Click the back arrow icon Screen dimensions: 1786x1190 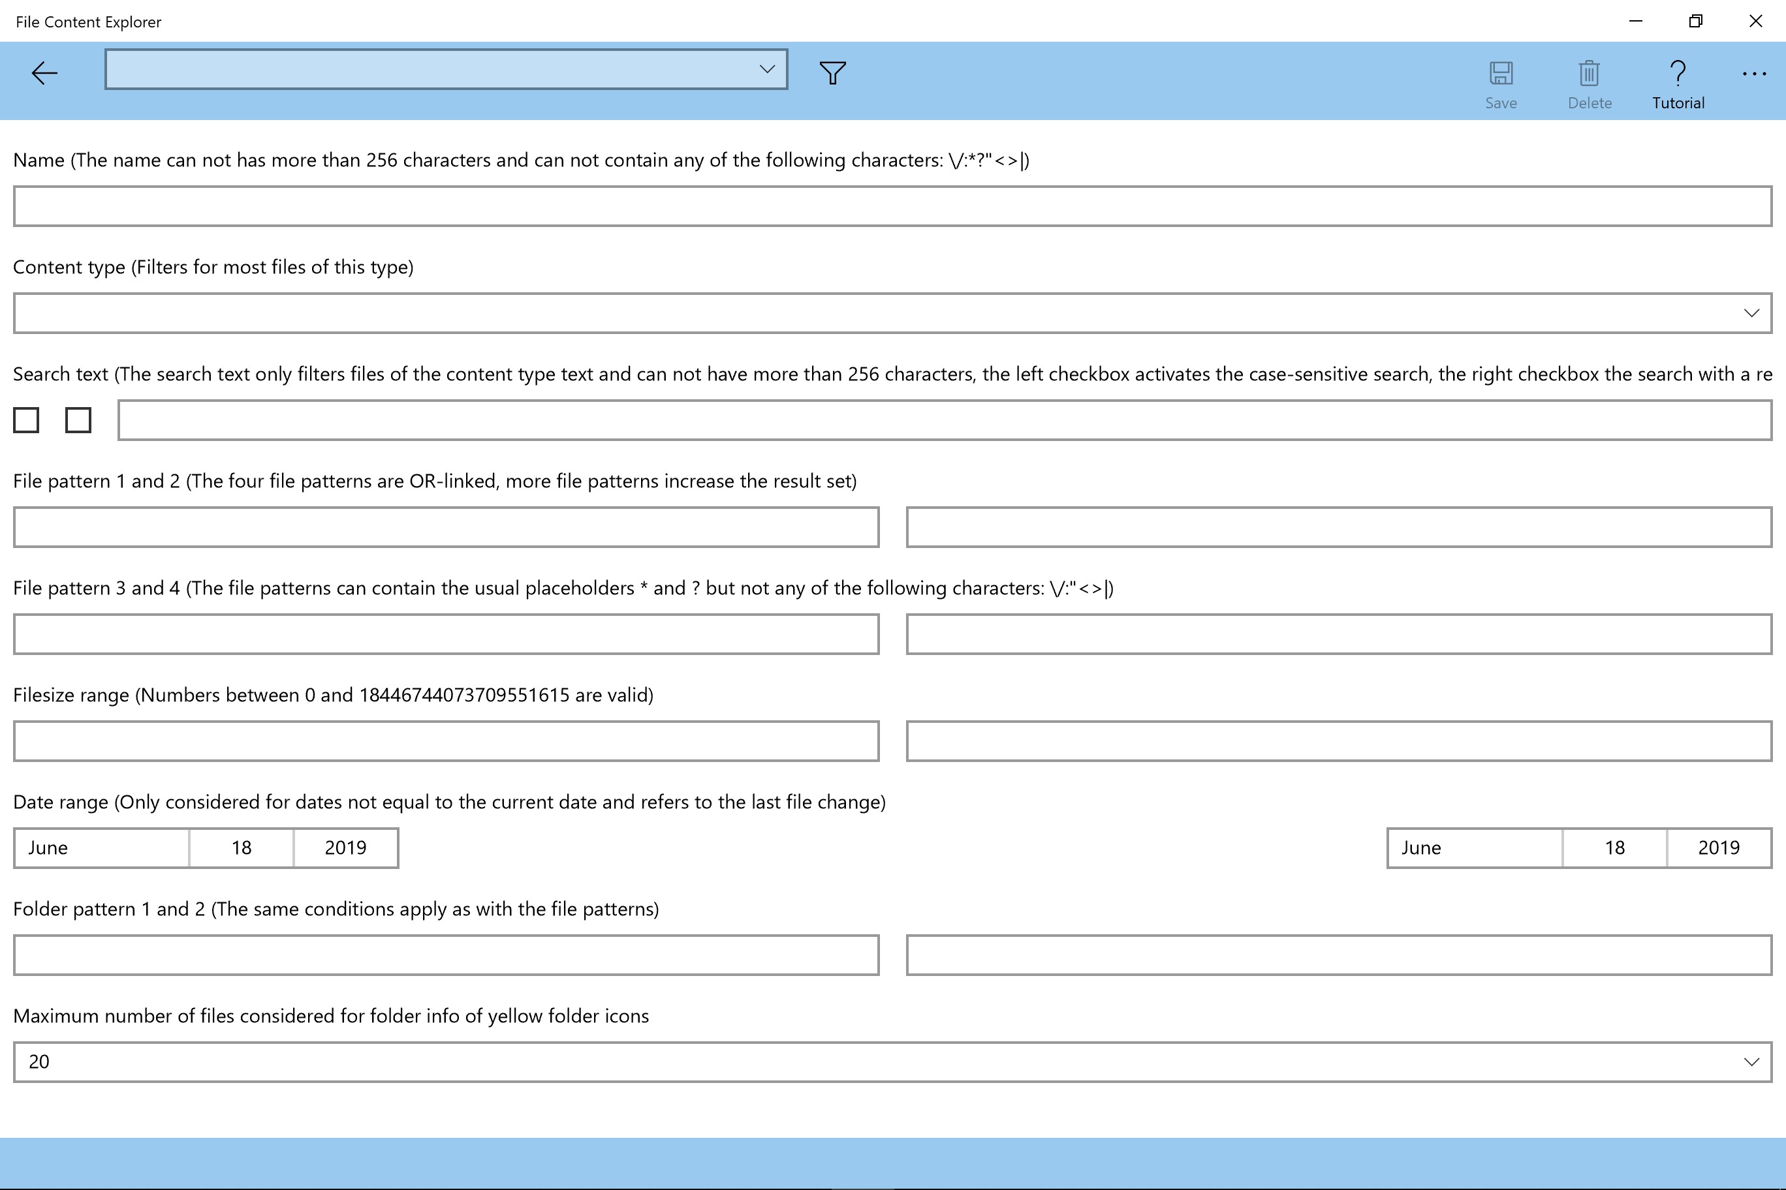[44, 73]
